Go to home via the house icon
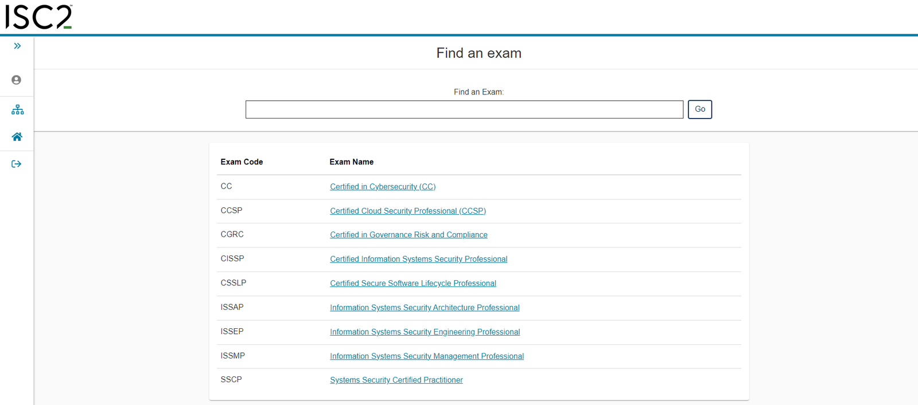Viewport: 918px width, 405px height. pos(17,137)
